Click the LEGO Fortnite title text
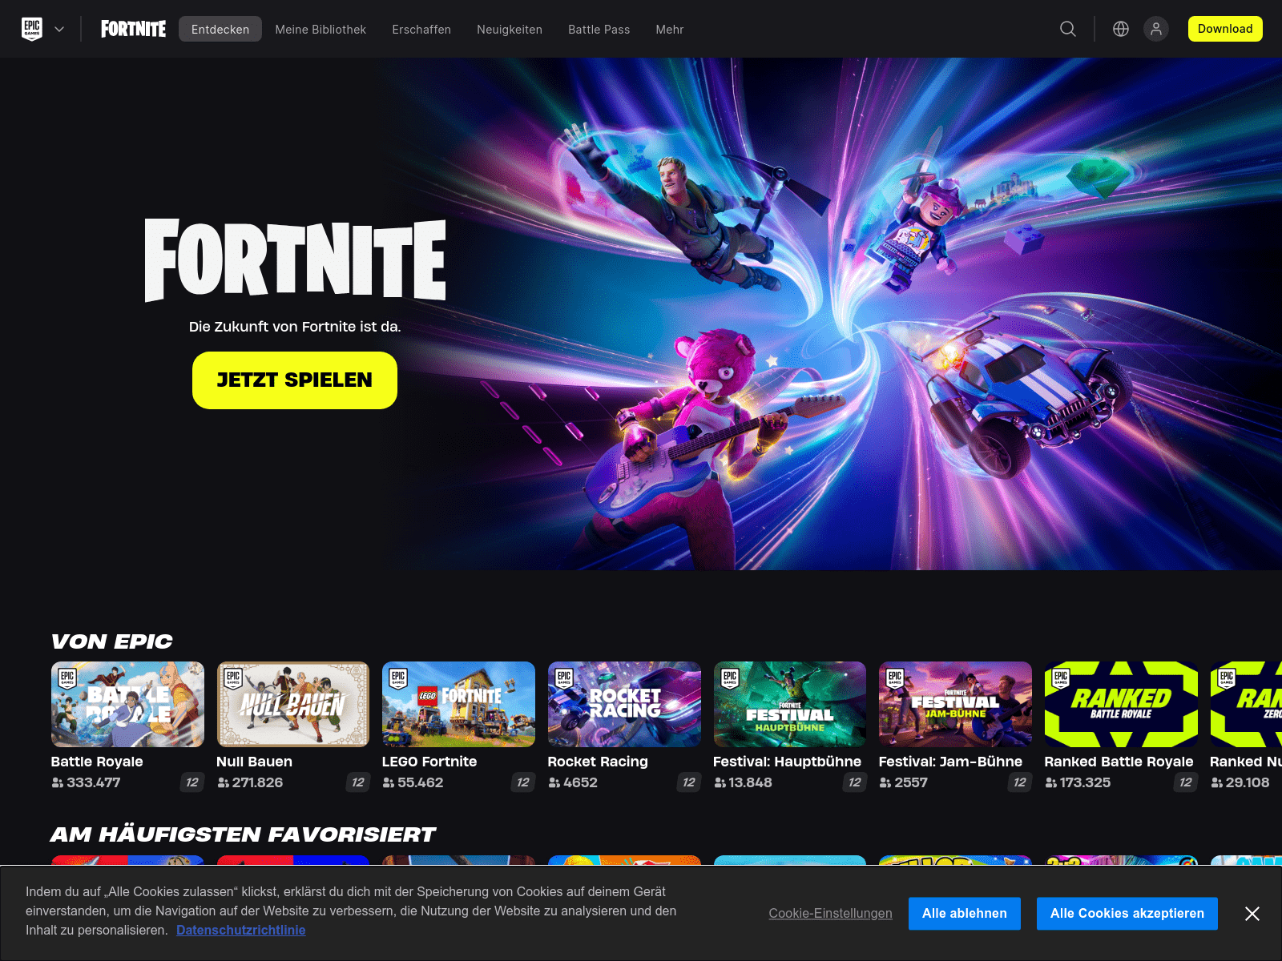 (x=429, y=762)
